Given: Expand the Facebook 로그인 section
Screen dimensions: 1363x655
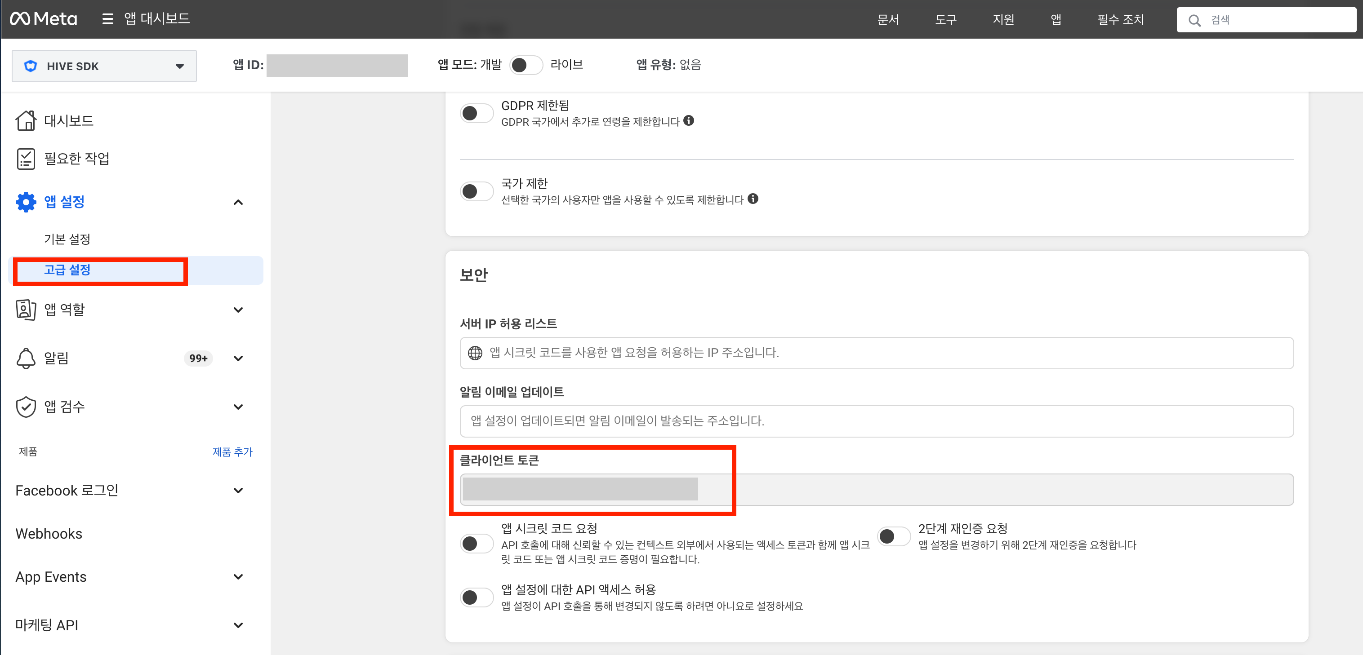Looking at the screenshot, I should 238,491.
